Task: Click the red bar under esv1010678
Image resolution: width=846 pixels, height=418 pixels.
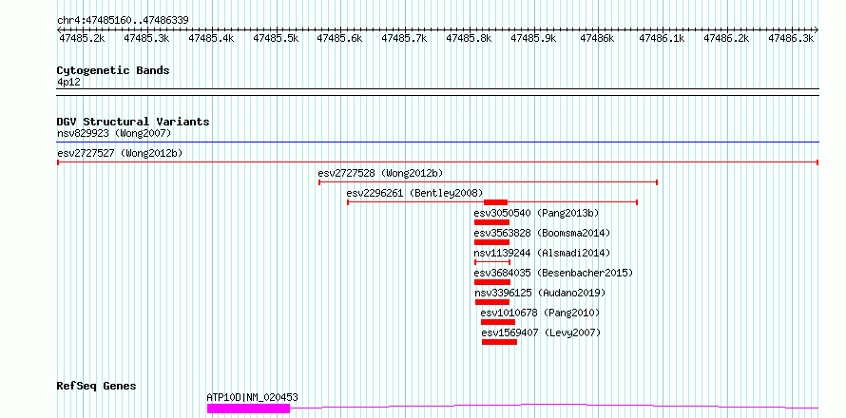Action: coord(498,322)
